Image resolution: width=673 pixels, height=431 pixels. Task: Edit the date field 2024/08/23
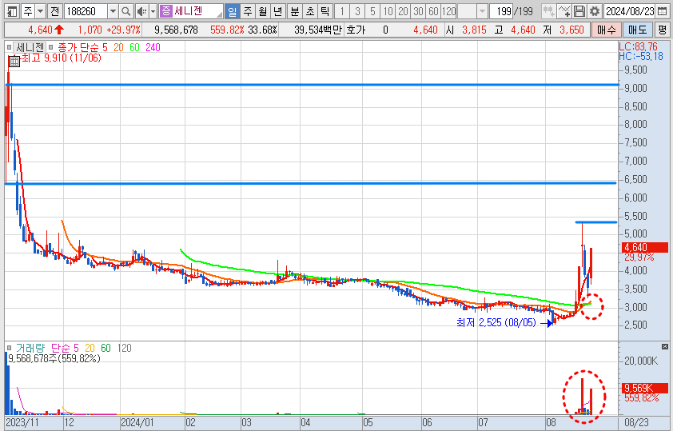630,11
